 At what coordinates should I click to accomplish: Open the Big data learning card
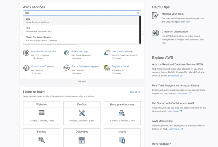point(42,138)
